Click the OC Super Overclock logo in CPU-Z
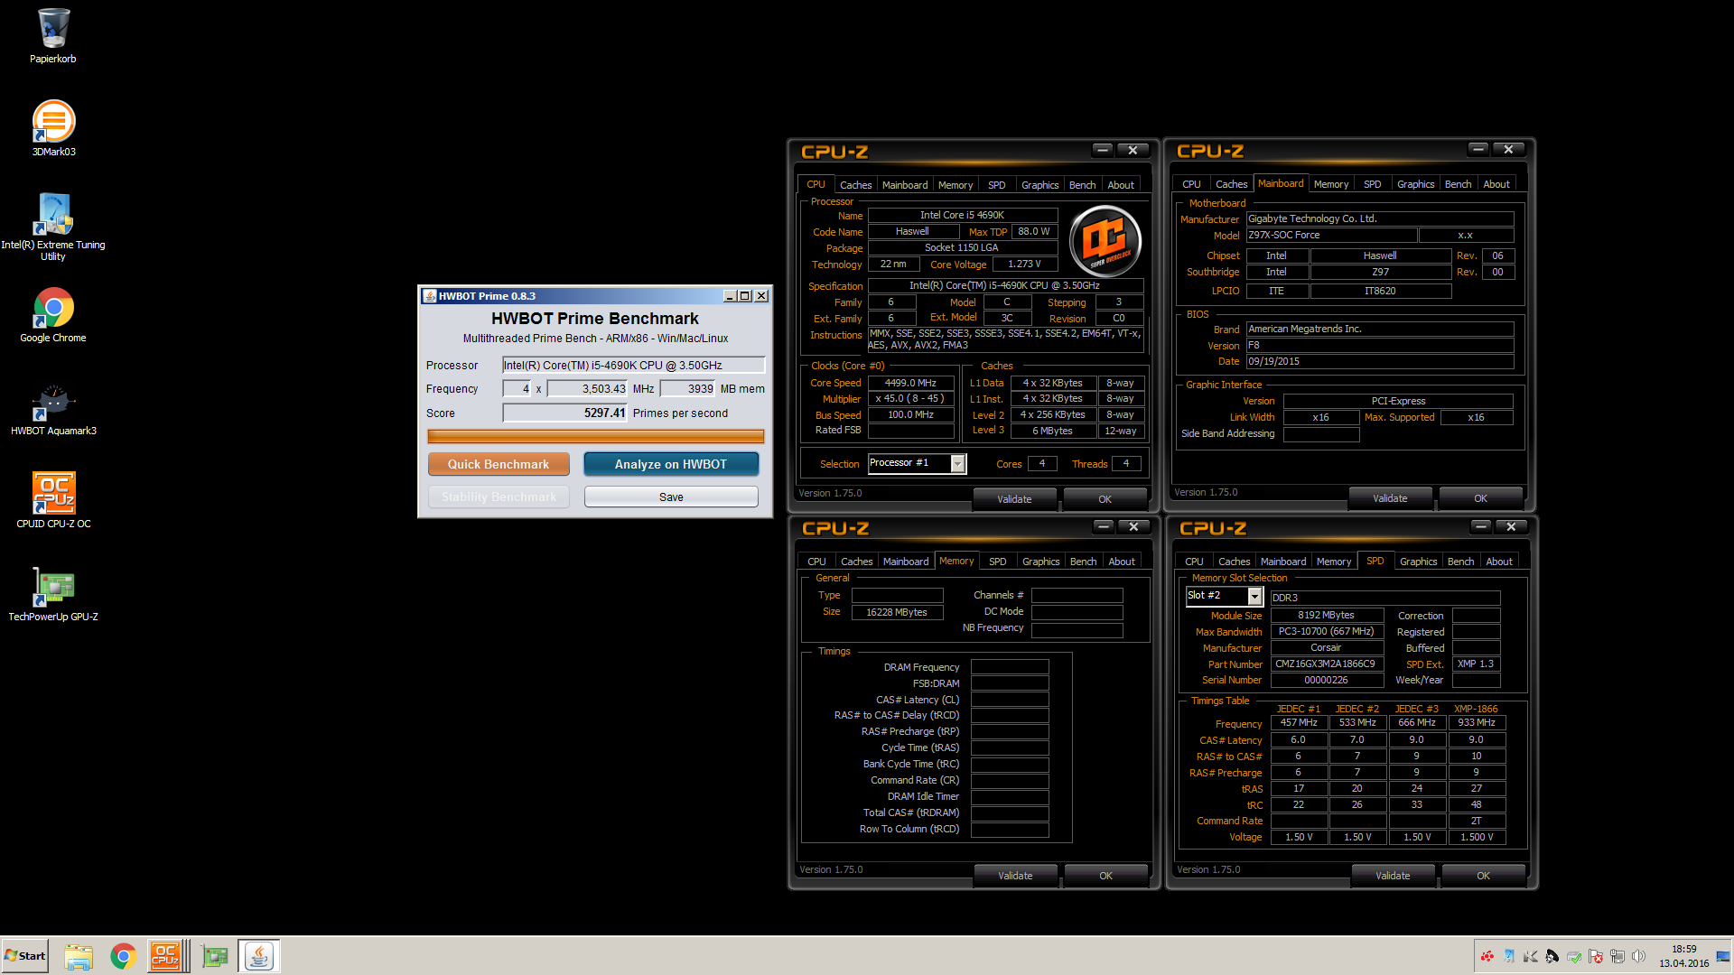The height and width of the screenshot is (975, 1734). tap(1105, 241)
